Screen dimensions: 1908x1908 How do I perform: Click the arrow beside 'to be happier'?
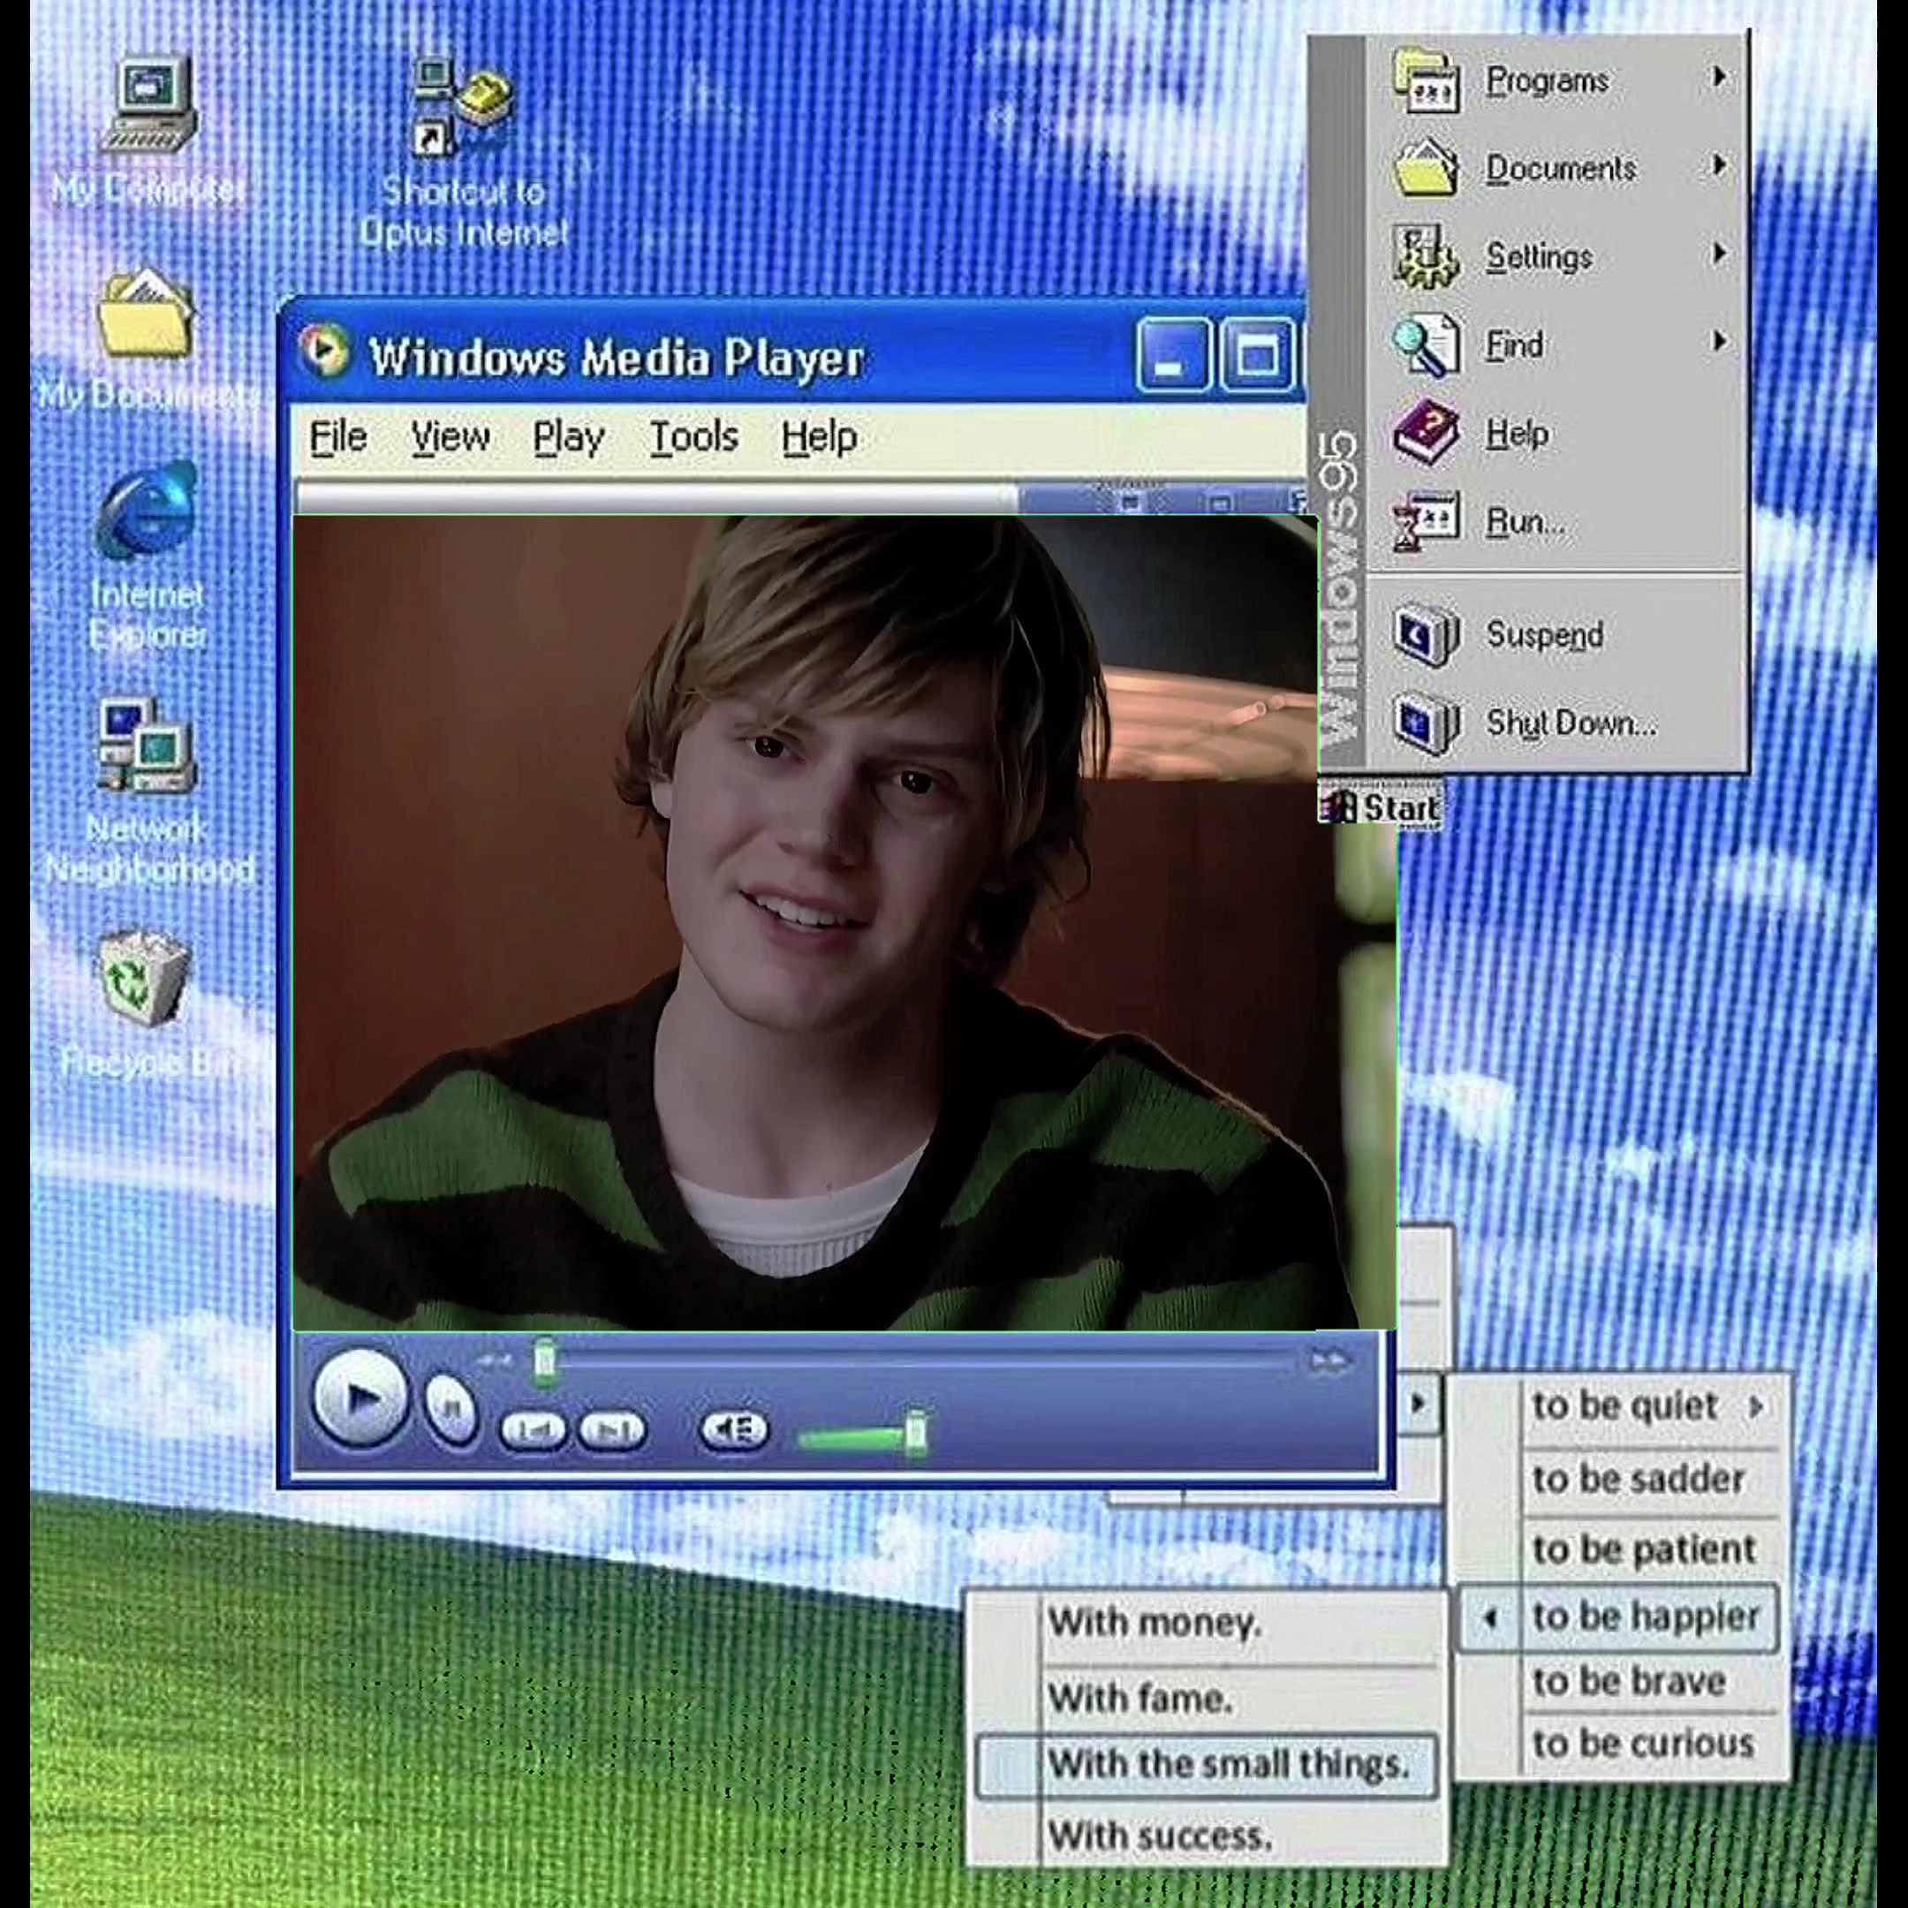1490,1617
